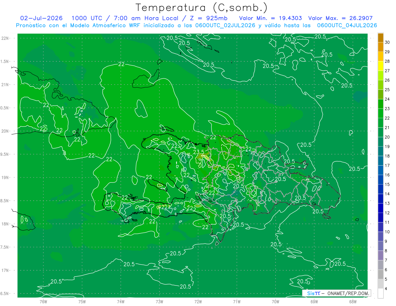Click the legend value "17"
Image resolution: width=396 pixels, height=306 pixels.
387,165
